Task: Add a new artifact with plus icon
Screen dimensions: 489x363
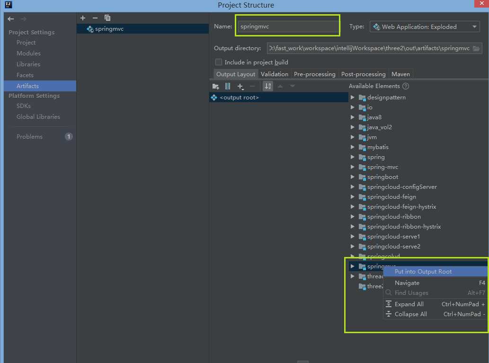Action: pyautogui.click(x=83, y=18)
